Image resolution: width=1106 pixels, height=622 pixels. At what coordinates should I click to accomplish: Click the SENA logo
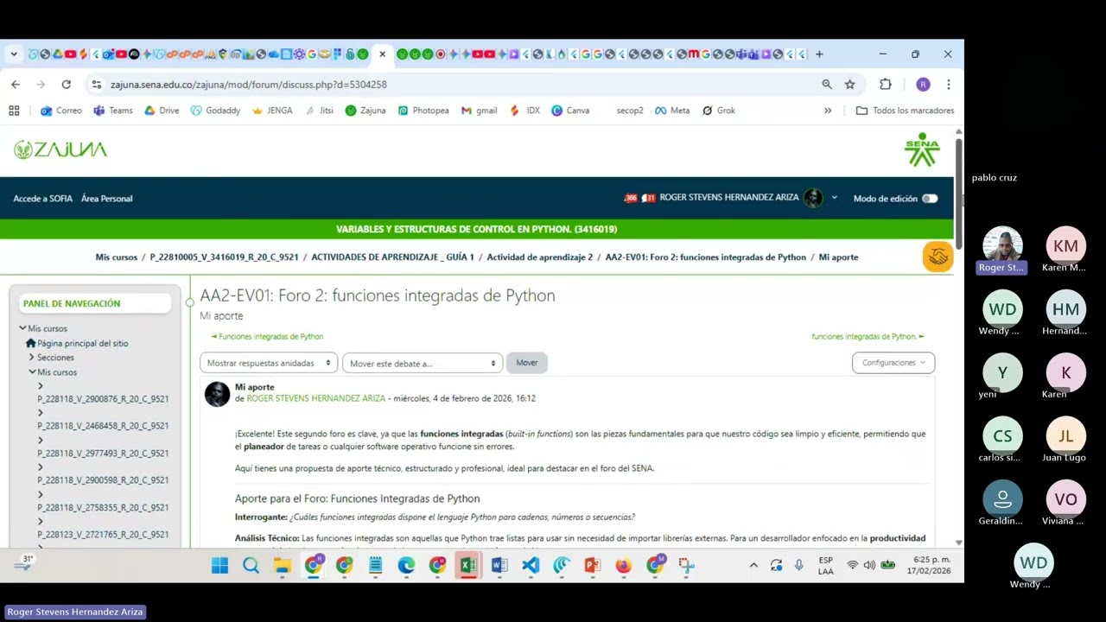coord(922,149)
